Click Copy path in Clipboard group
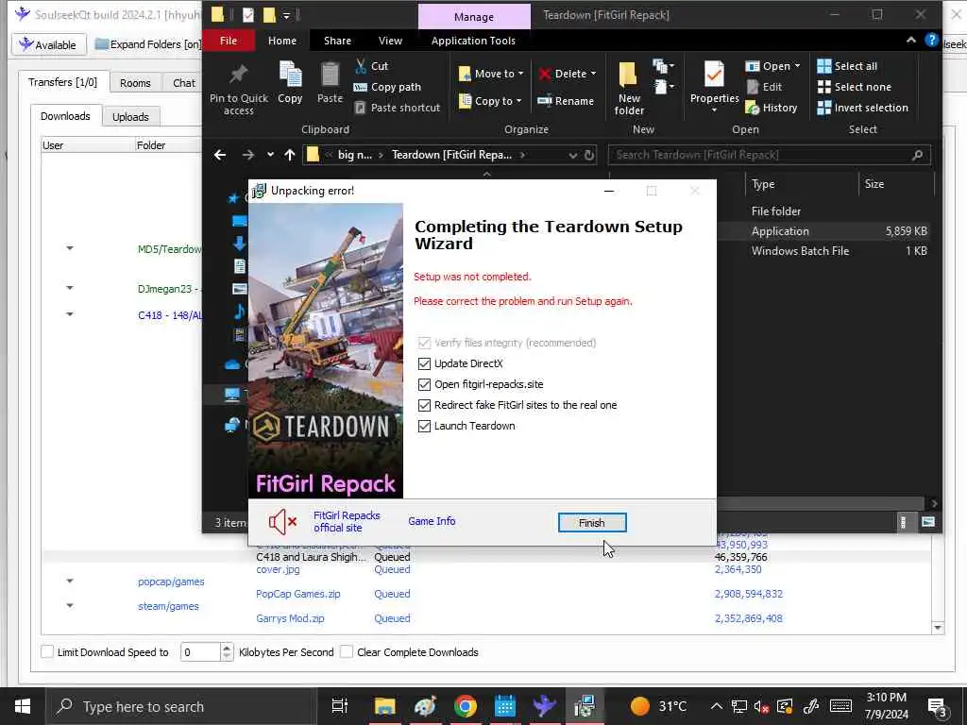 click(x=387, y=87)
